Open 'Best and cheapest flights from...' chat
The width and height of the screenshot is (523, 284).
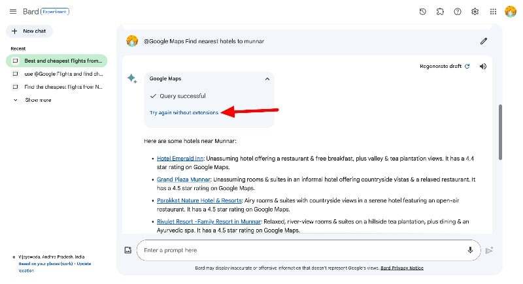57,61
